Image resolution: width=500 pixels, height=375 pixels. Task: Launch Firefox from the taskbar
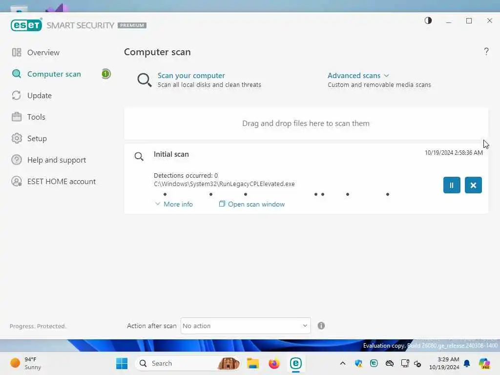274,363
